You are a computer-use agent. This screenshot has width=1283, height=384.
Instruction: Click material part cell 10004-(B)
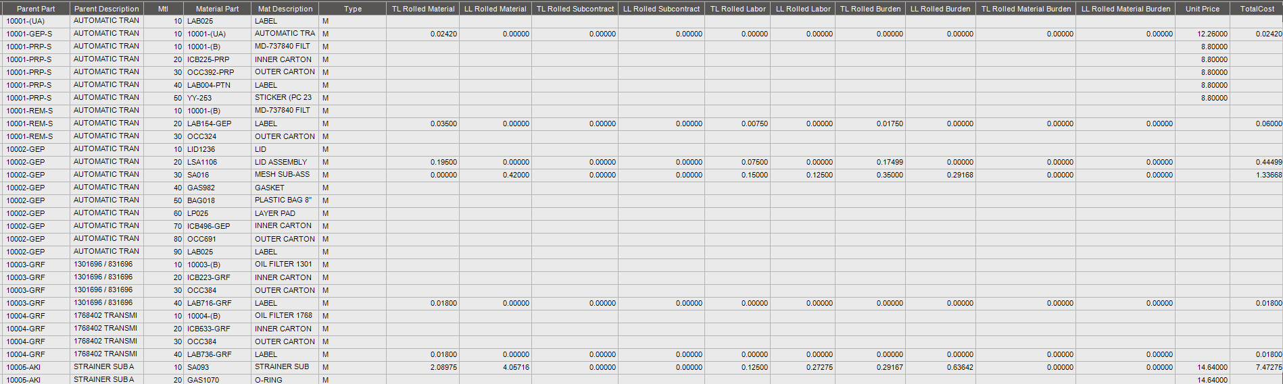click(x=217, y=316)
